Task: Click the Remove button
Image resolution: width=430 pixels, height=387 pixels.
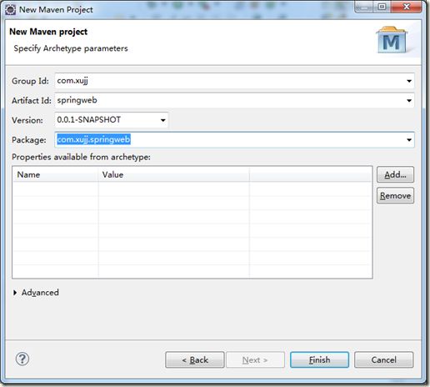Action: tap(395, 196)
